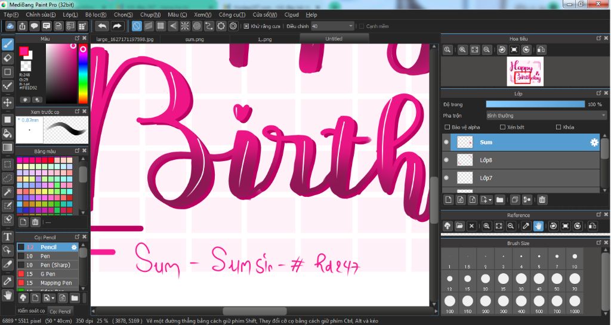The height and width of the screenshot is (325, 611).
Task: Click the pink foreground color swatch
Action: click(24, 51)
